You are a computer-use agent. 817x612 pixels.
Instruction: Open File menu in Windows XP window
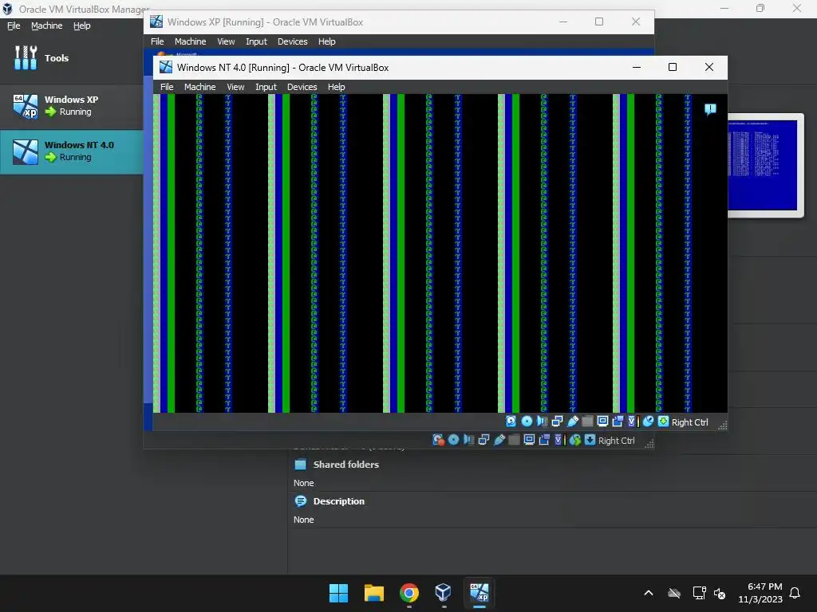tap(157, 41)
